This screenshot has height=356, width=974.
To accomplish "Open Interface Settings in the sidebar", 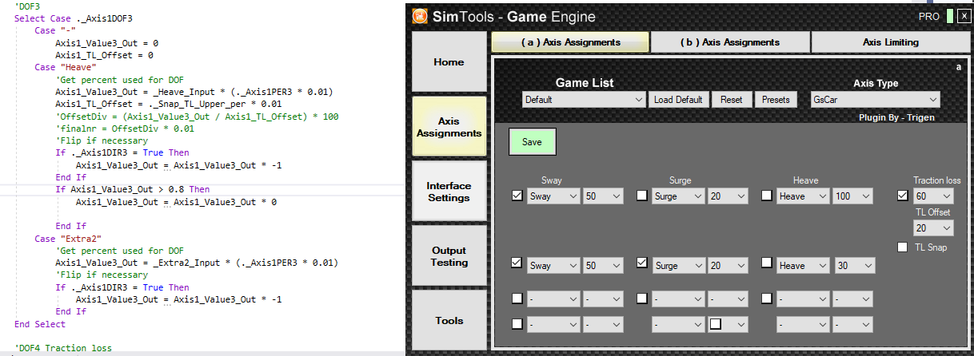I will coord(449,192).
